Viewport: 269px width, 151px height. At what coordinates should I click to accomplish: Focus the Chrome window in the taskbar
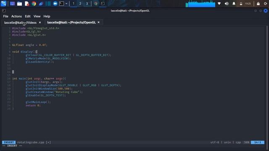point(96,4)
